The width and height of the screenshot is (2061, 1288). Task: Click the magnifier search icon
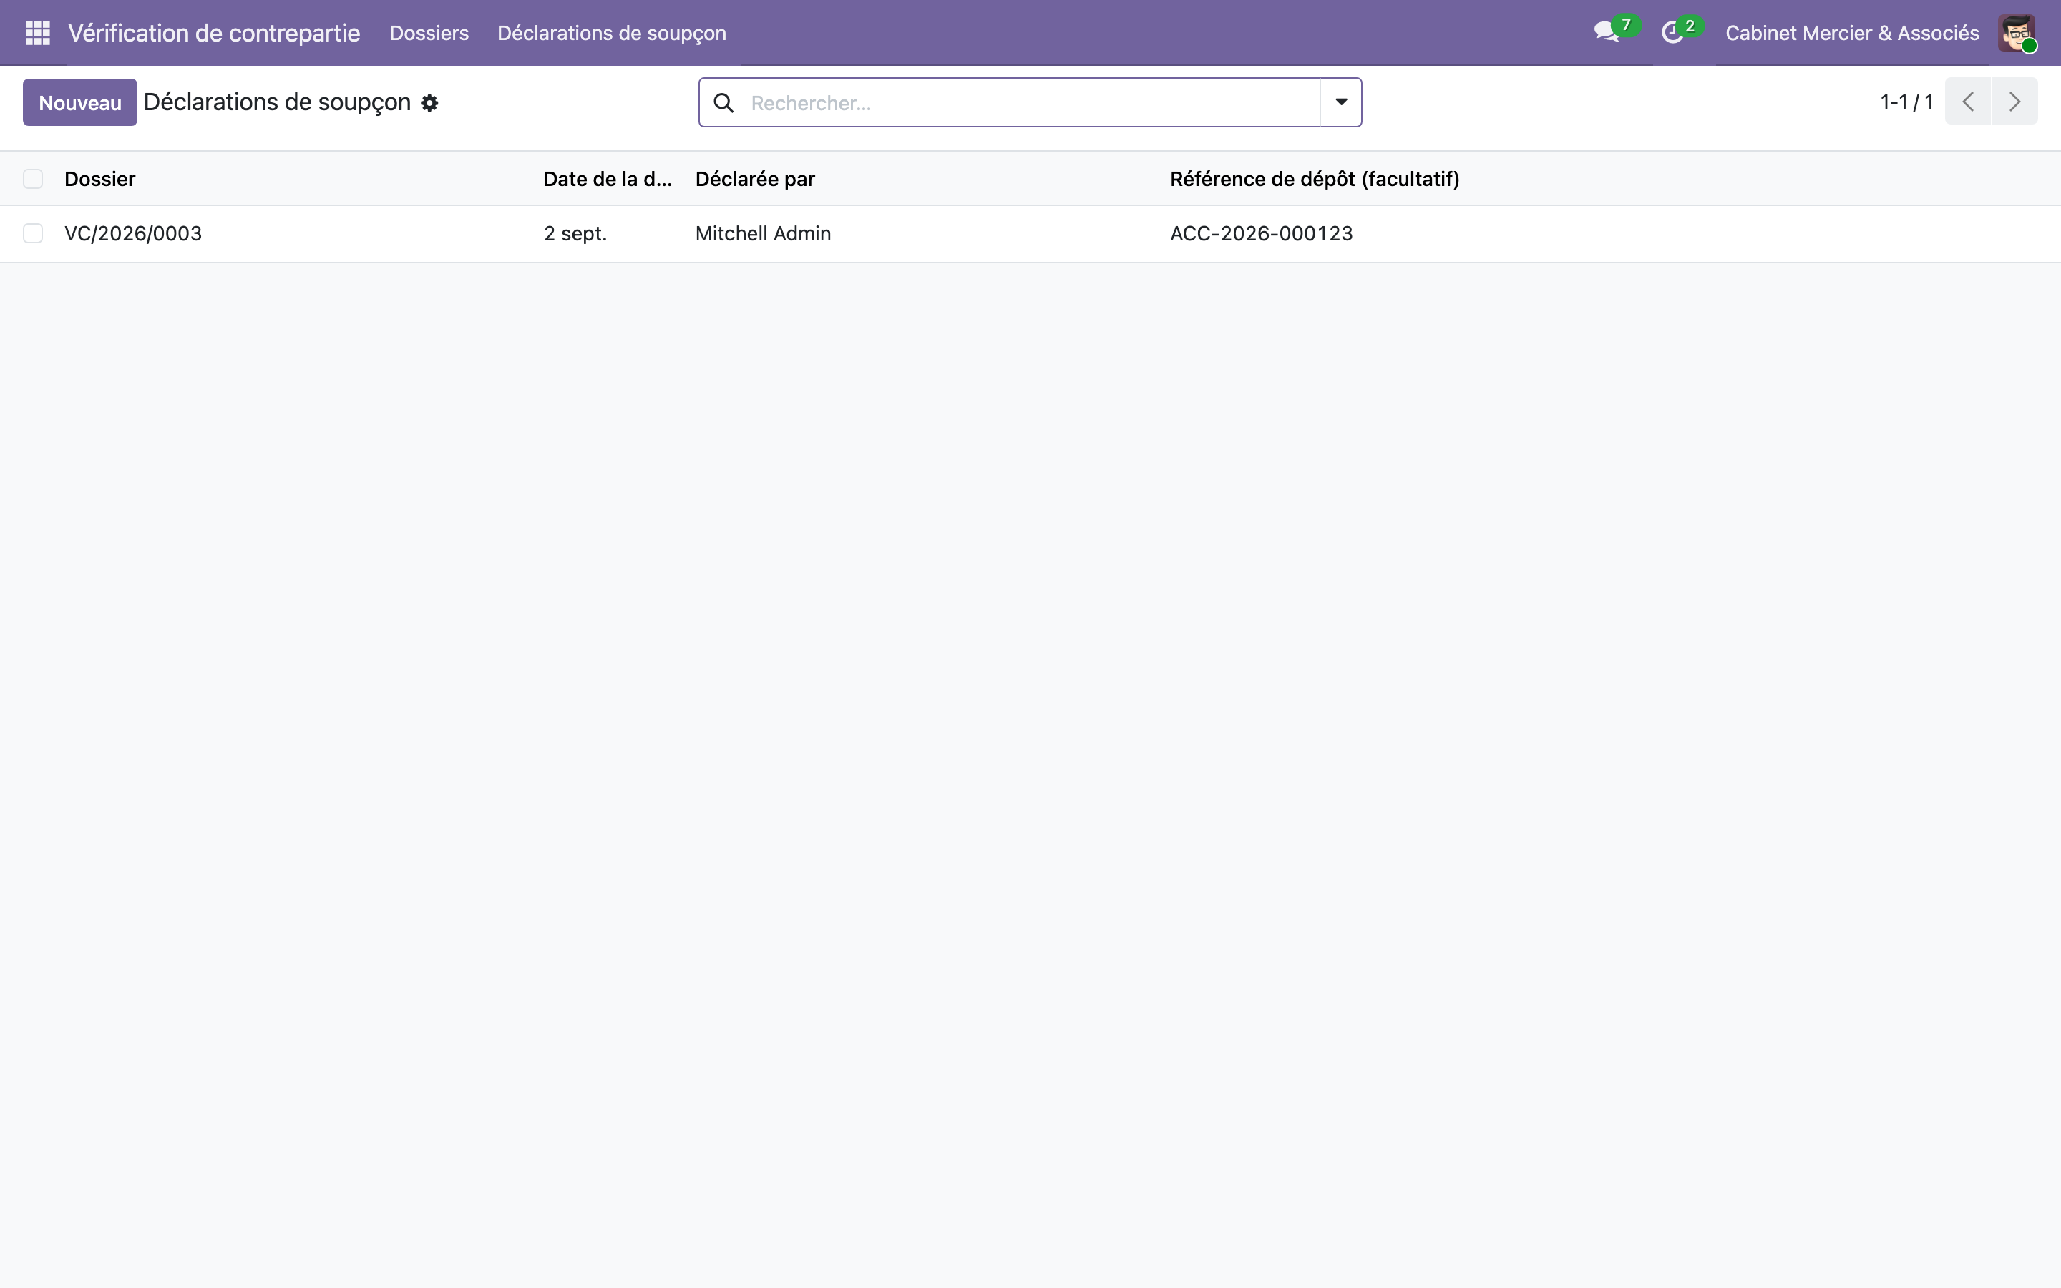pos(723,103)
